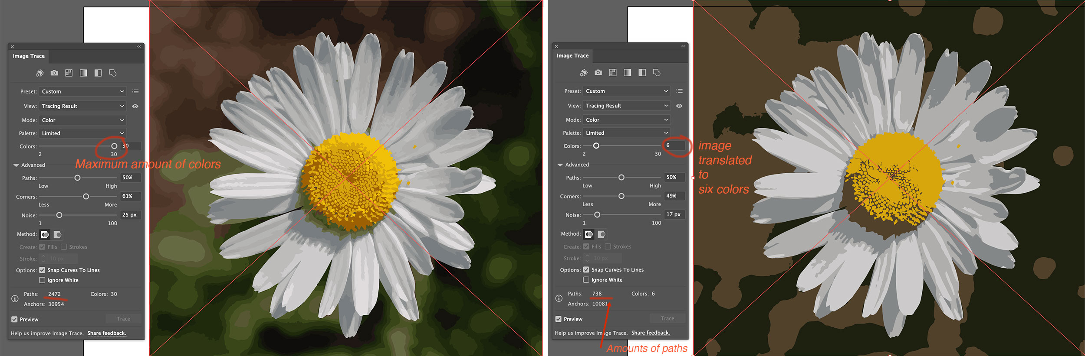This screenshot has height=356, width=1085.
Task: Select Low Color preset icon in left panel
Action: [69, 73]
